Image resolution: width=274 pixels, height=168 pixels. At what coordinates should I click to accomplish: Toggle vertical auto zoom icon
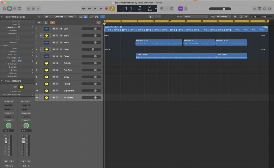(241, 17)
